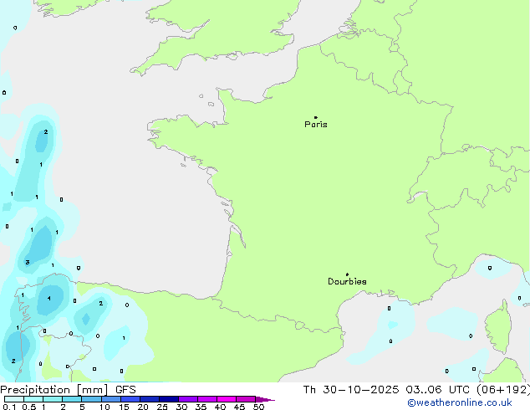This screenshot has height=410, width=530.
Task: Select the city dot marker above Paris
Action: pos(316,117)
